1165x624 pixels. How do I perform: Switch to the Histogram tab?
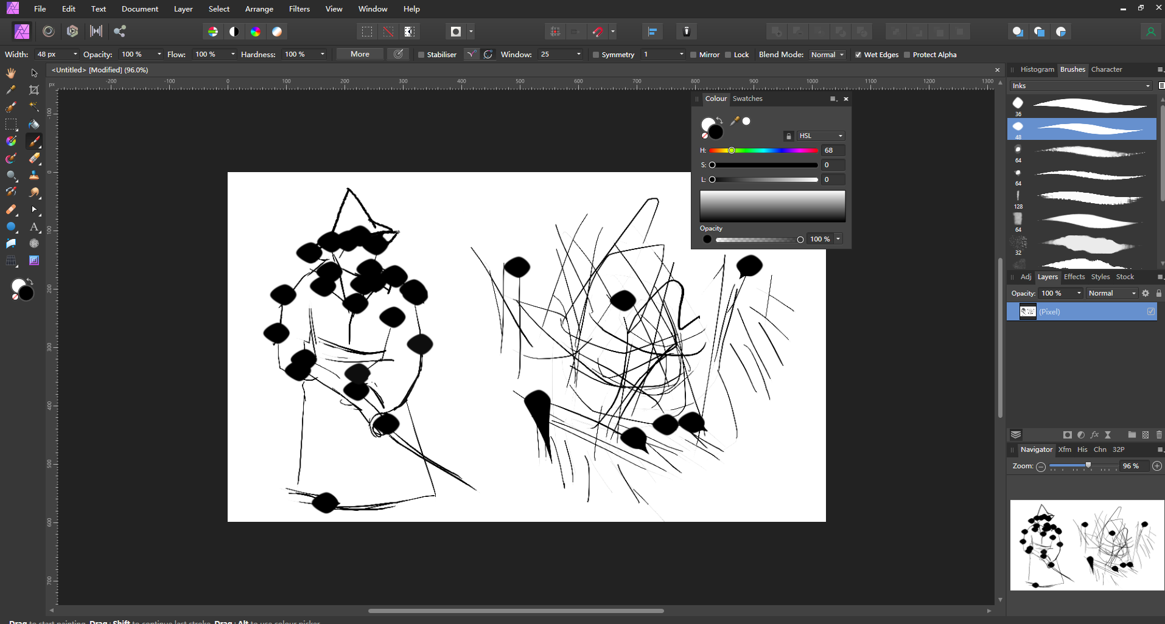[x=1037, y=69]
